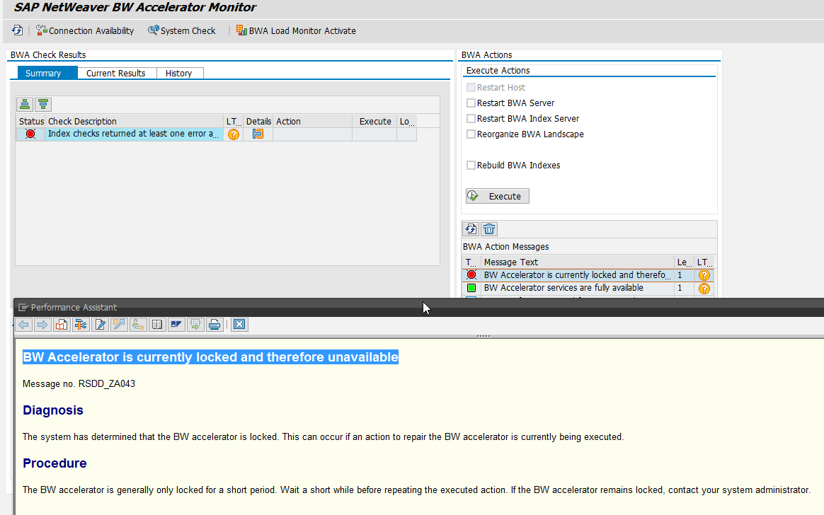Click the blue flag display-mode icon in Performance Assistant
Screen dimensions: 824x515
point(176,325)
